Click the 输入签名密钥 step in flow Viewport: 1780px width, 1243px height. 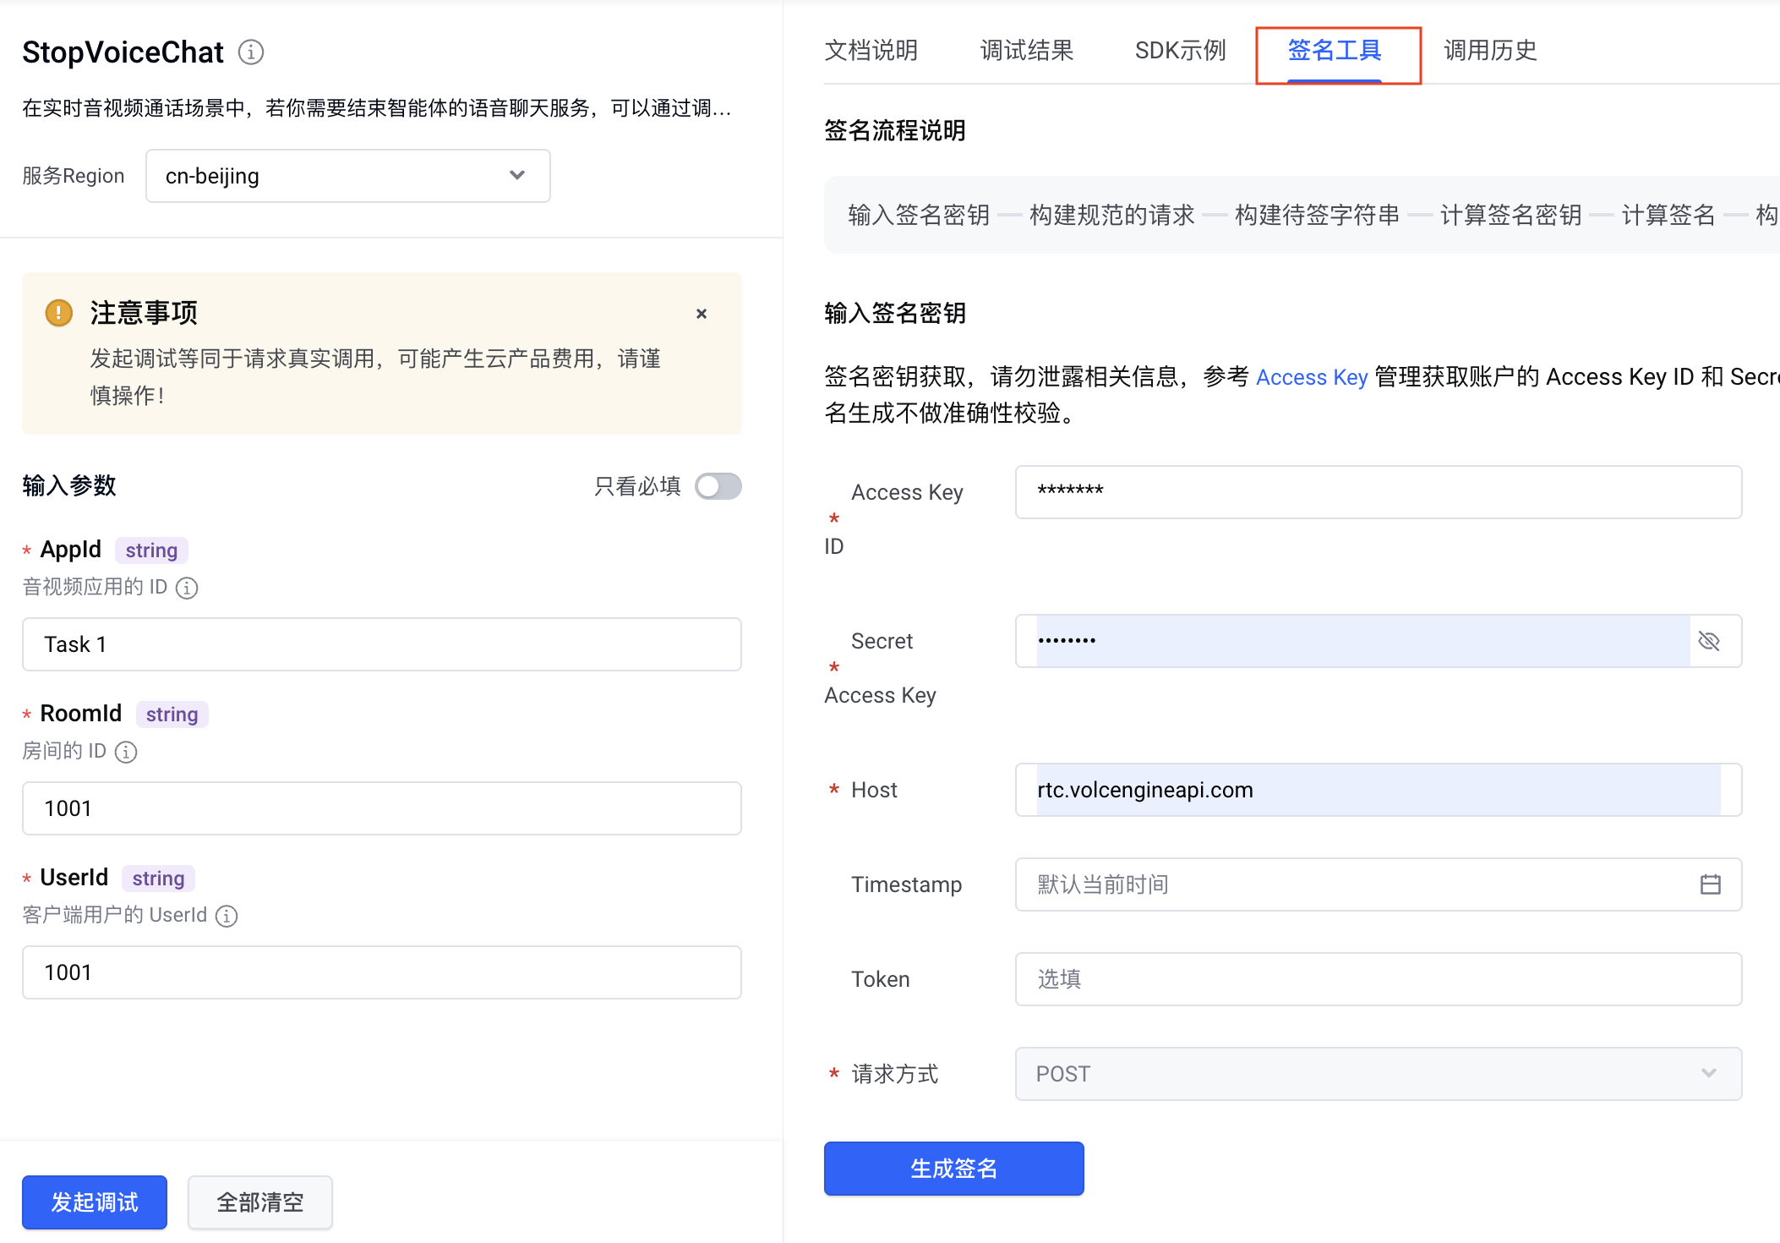coord(919,215)
